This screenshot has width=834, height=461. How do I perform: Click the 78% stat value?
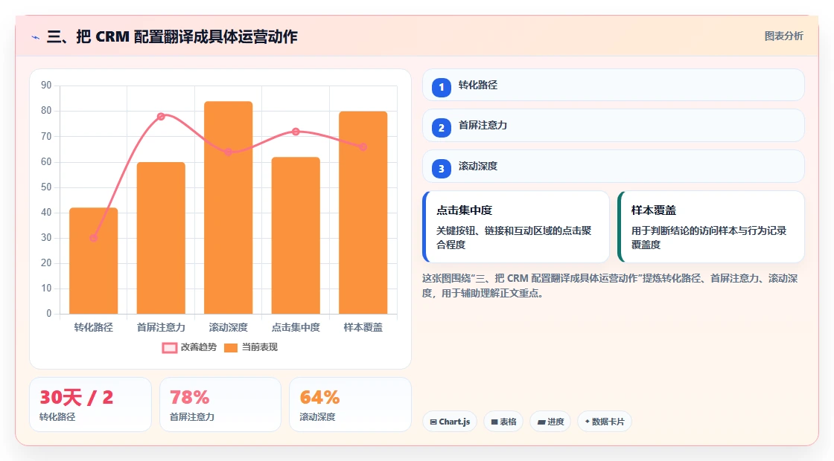tap(189, 397)
